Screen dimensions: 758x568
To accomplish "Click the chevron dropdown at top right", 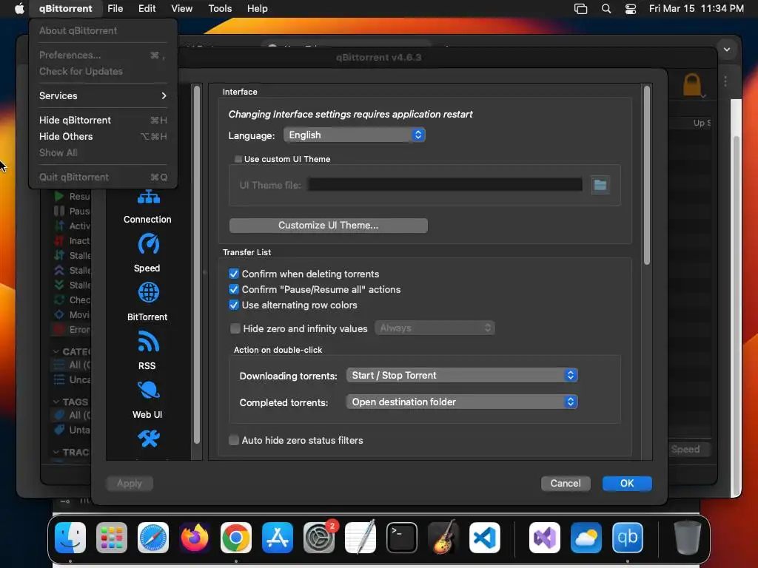I will tap(727, 50).
